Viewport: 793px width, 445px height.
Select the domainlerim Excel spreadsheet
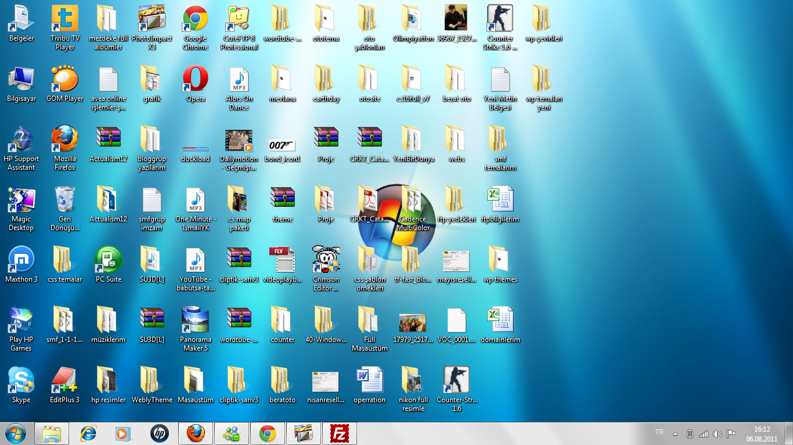(x=500, y=324)
